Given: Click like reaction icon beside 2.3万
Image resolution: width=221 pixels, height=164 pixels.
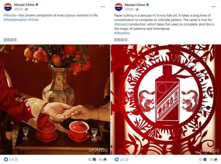Looking at the screenshot, I should click(x=117, y=159).
